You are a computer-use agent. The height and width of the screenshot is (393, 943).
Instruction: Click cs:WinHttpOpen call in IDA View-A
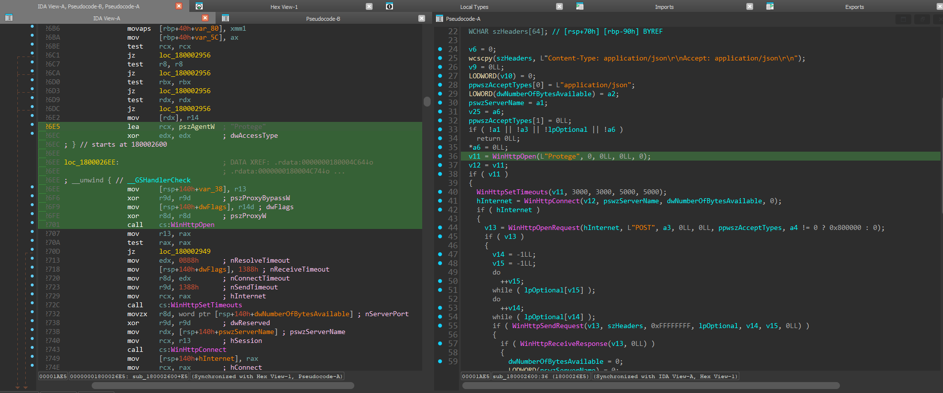(187, 225)
